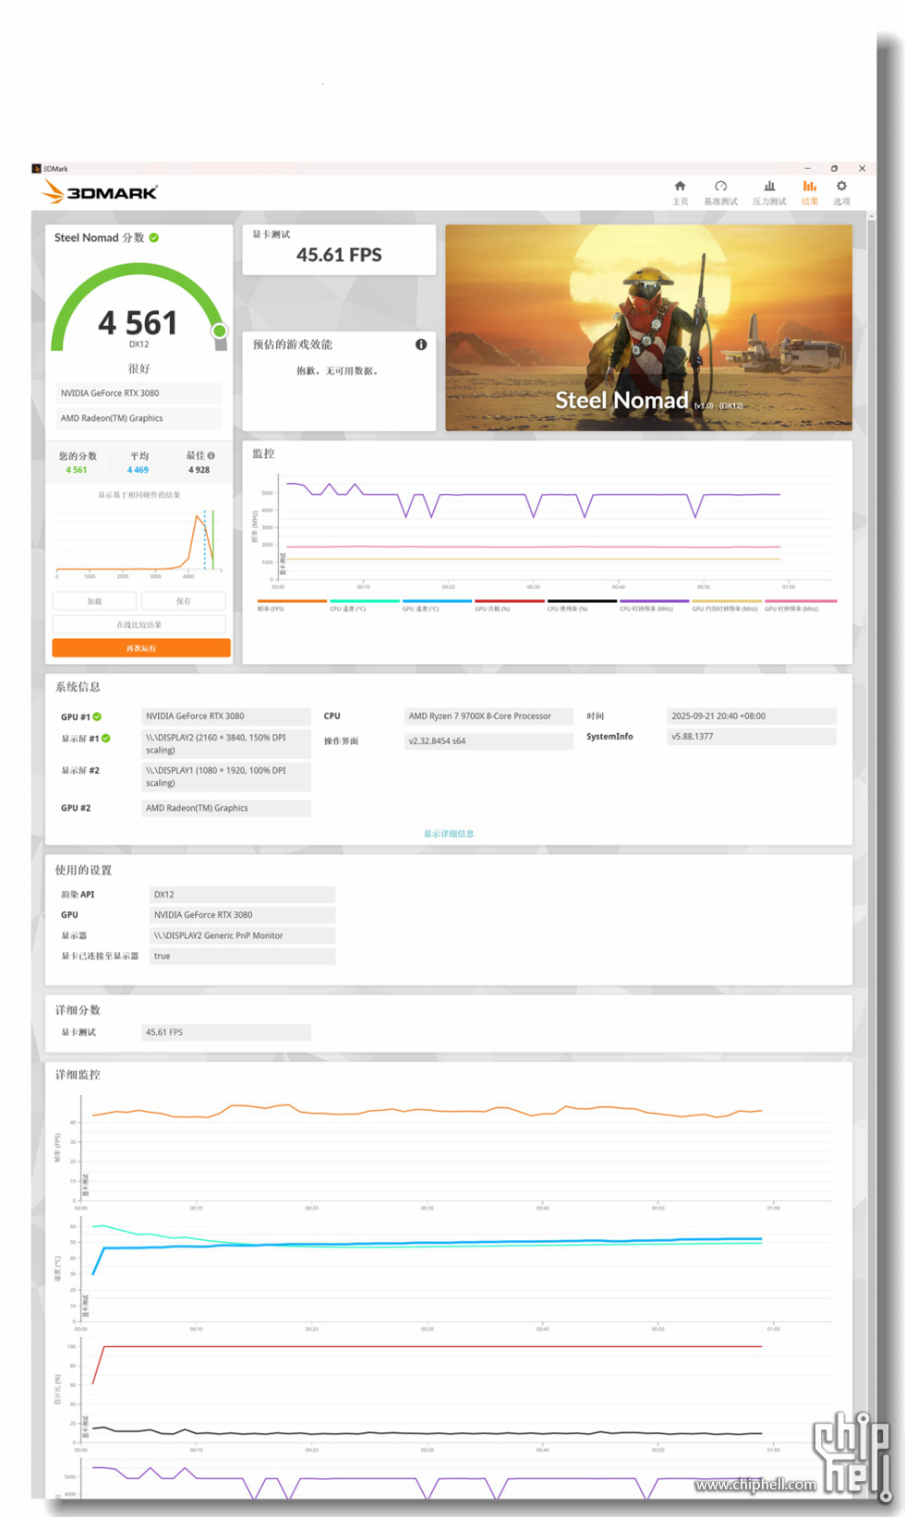905x1517 pixels.
Task: Click the 渲染 API DX12 value
Action: coord(242,895)
